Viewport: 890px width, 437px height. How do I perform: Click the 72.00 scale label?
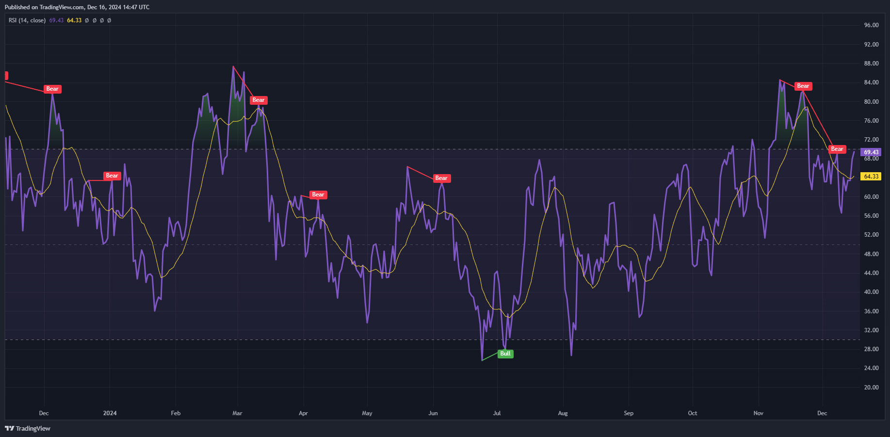(x=871, y=140)
